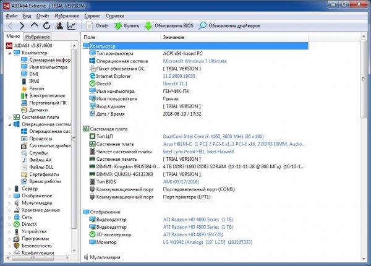Viewport: 371px width, 266px height.
Task: Click the refresh icon in toolbar
Action: [47, 26]
